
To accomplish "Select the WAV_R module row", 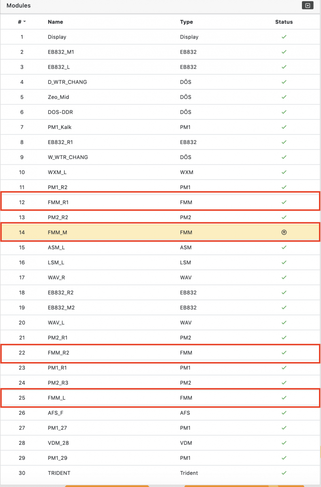I will (x=160, y=278).
